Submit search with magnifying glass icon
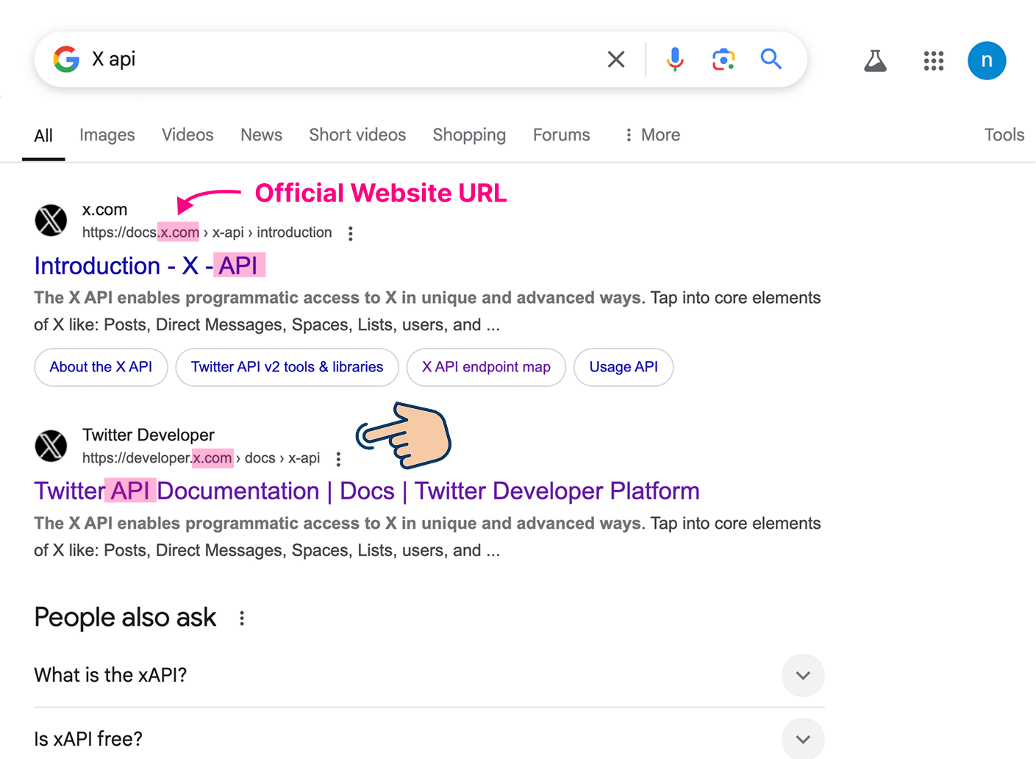 (771, 59)
